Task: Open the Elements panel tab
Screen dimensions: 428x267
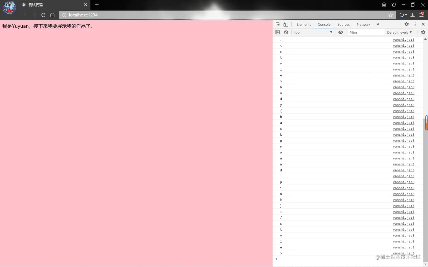Action: point(304,24)
